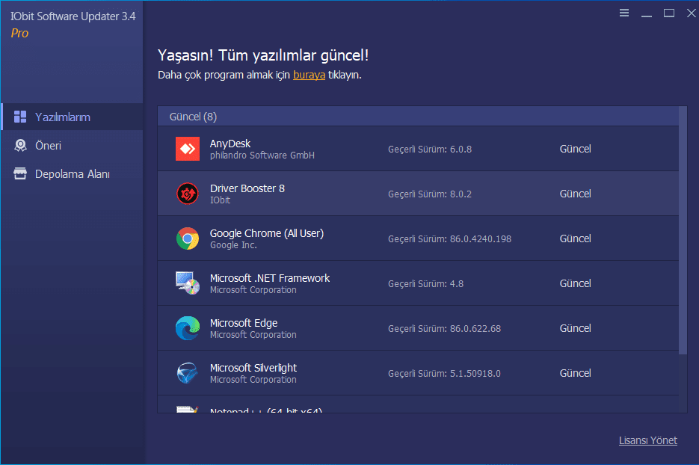The width and height of the screenshot is (699, 465).
Task: Click version text 'Geçerli Sürüm: 5.1.50918.0'
Action: 444,374
